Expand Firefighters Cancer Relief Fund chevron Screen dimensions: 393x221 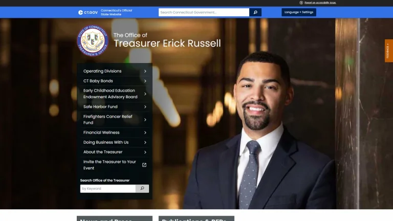click(145, 120)
